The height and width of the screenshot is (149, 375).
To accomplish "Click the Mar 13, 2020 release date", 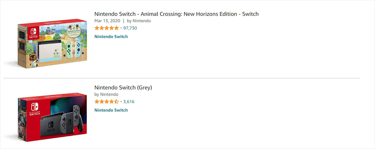I will (107, 21).
